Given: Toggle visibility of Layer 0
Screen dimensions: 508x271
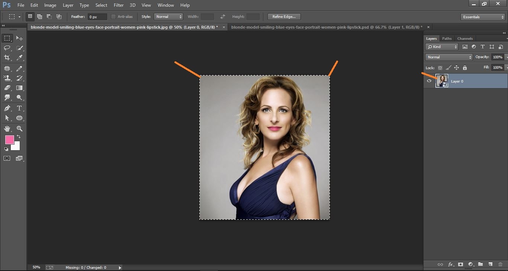Looking at the screenshot, I should tap(429, 81).
